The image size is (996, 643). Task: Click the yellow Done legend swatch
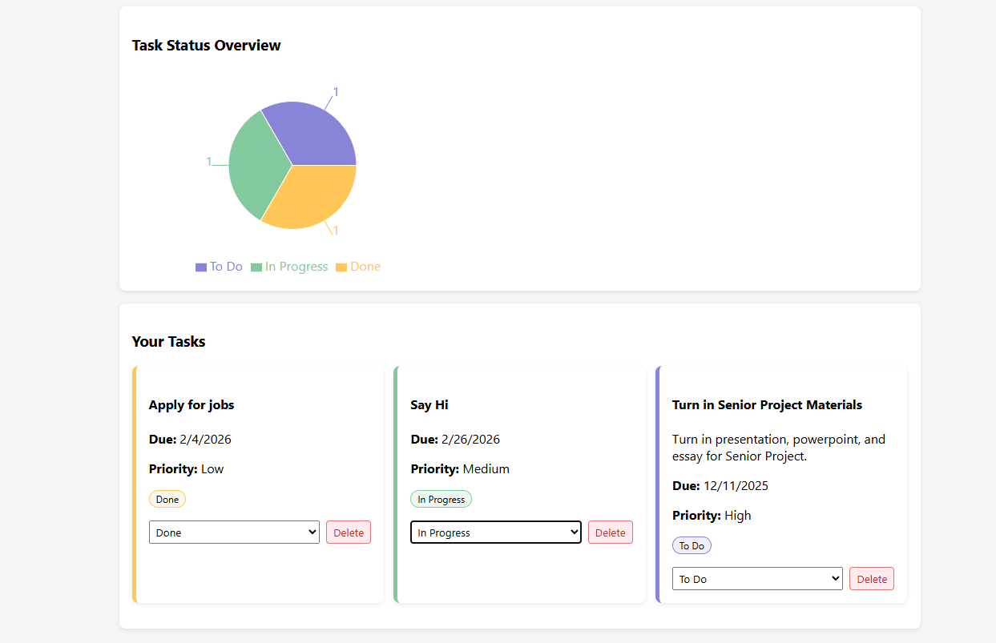click(341, 267)
